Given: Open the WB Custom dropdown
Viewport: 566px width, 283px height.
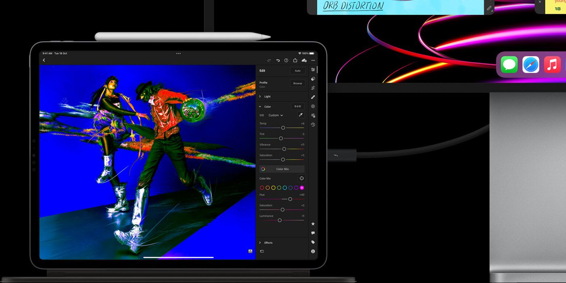Looking at the screenshot, I should coord(276,115).
